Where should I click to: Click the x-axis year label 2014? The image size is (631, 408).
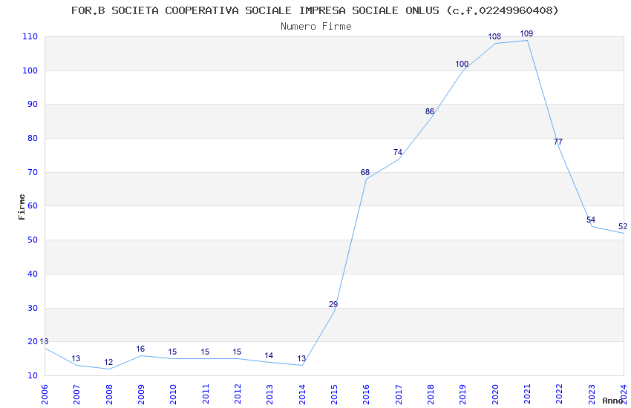[x=302, y=394]
